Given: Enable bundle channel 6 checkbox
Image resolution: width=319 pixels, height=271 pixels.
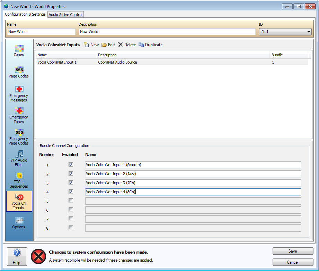Looking at the screenshot, I should [x=71, y=210].
